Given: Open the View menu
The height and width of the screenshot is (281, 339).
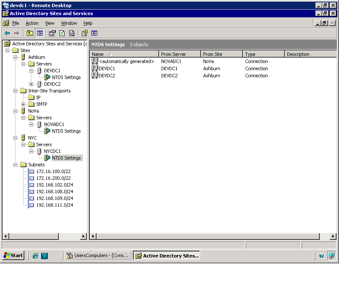Looking at the screenshot, I should pos(50,23).
